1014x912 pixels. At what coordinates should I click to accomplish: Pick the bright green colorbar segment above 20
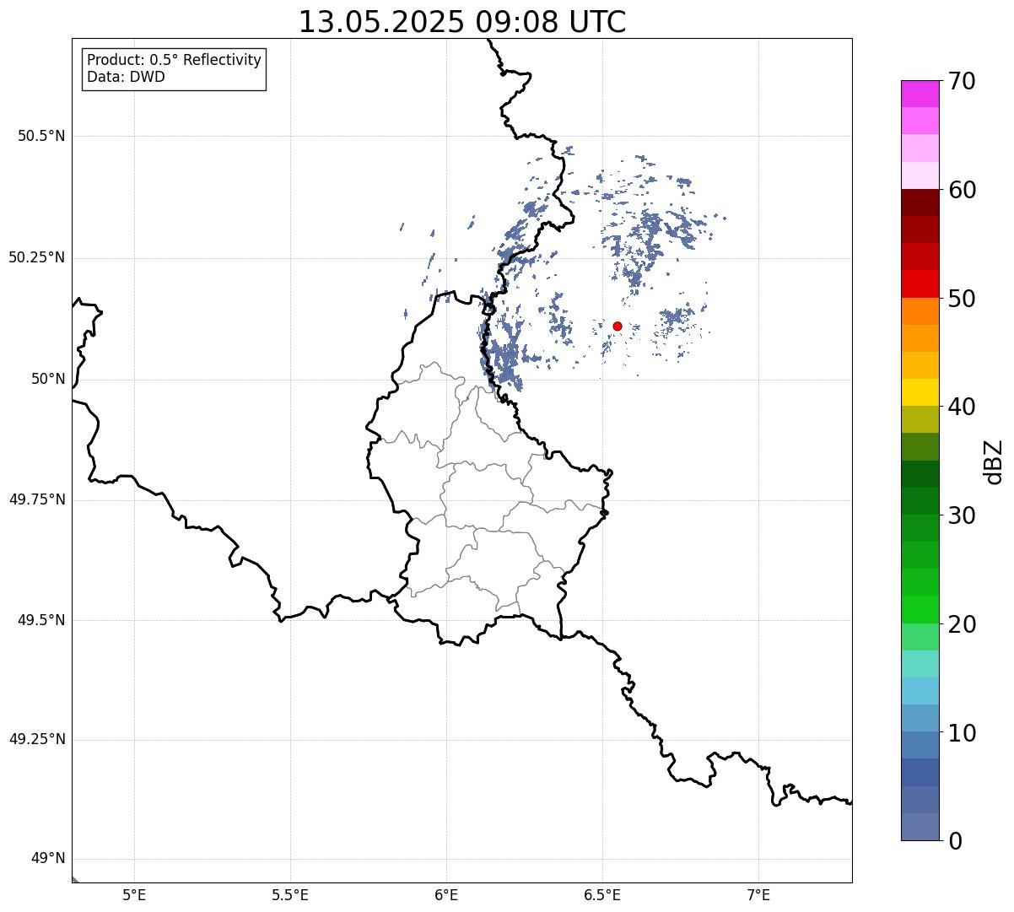pyautogui.click(x=920, y=609)
